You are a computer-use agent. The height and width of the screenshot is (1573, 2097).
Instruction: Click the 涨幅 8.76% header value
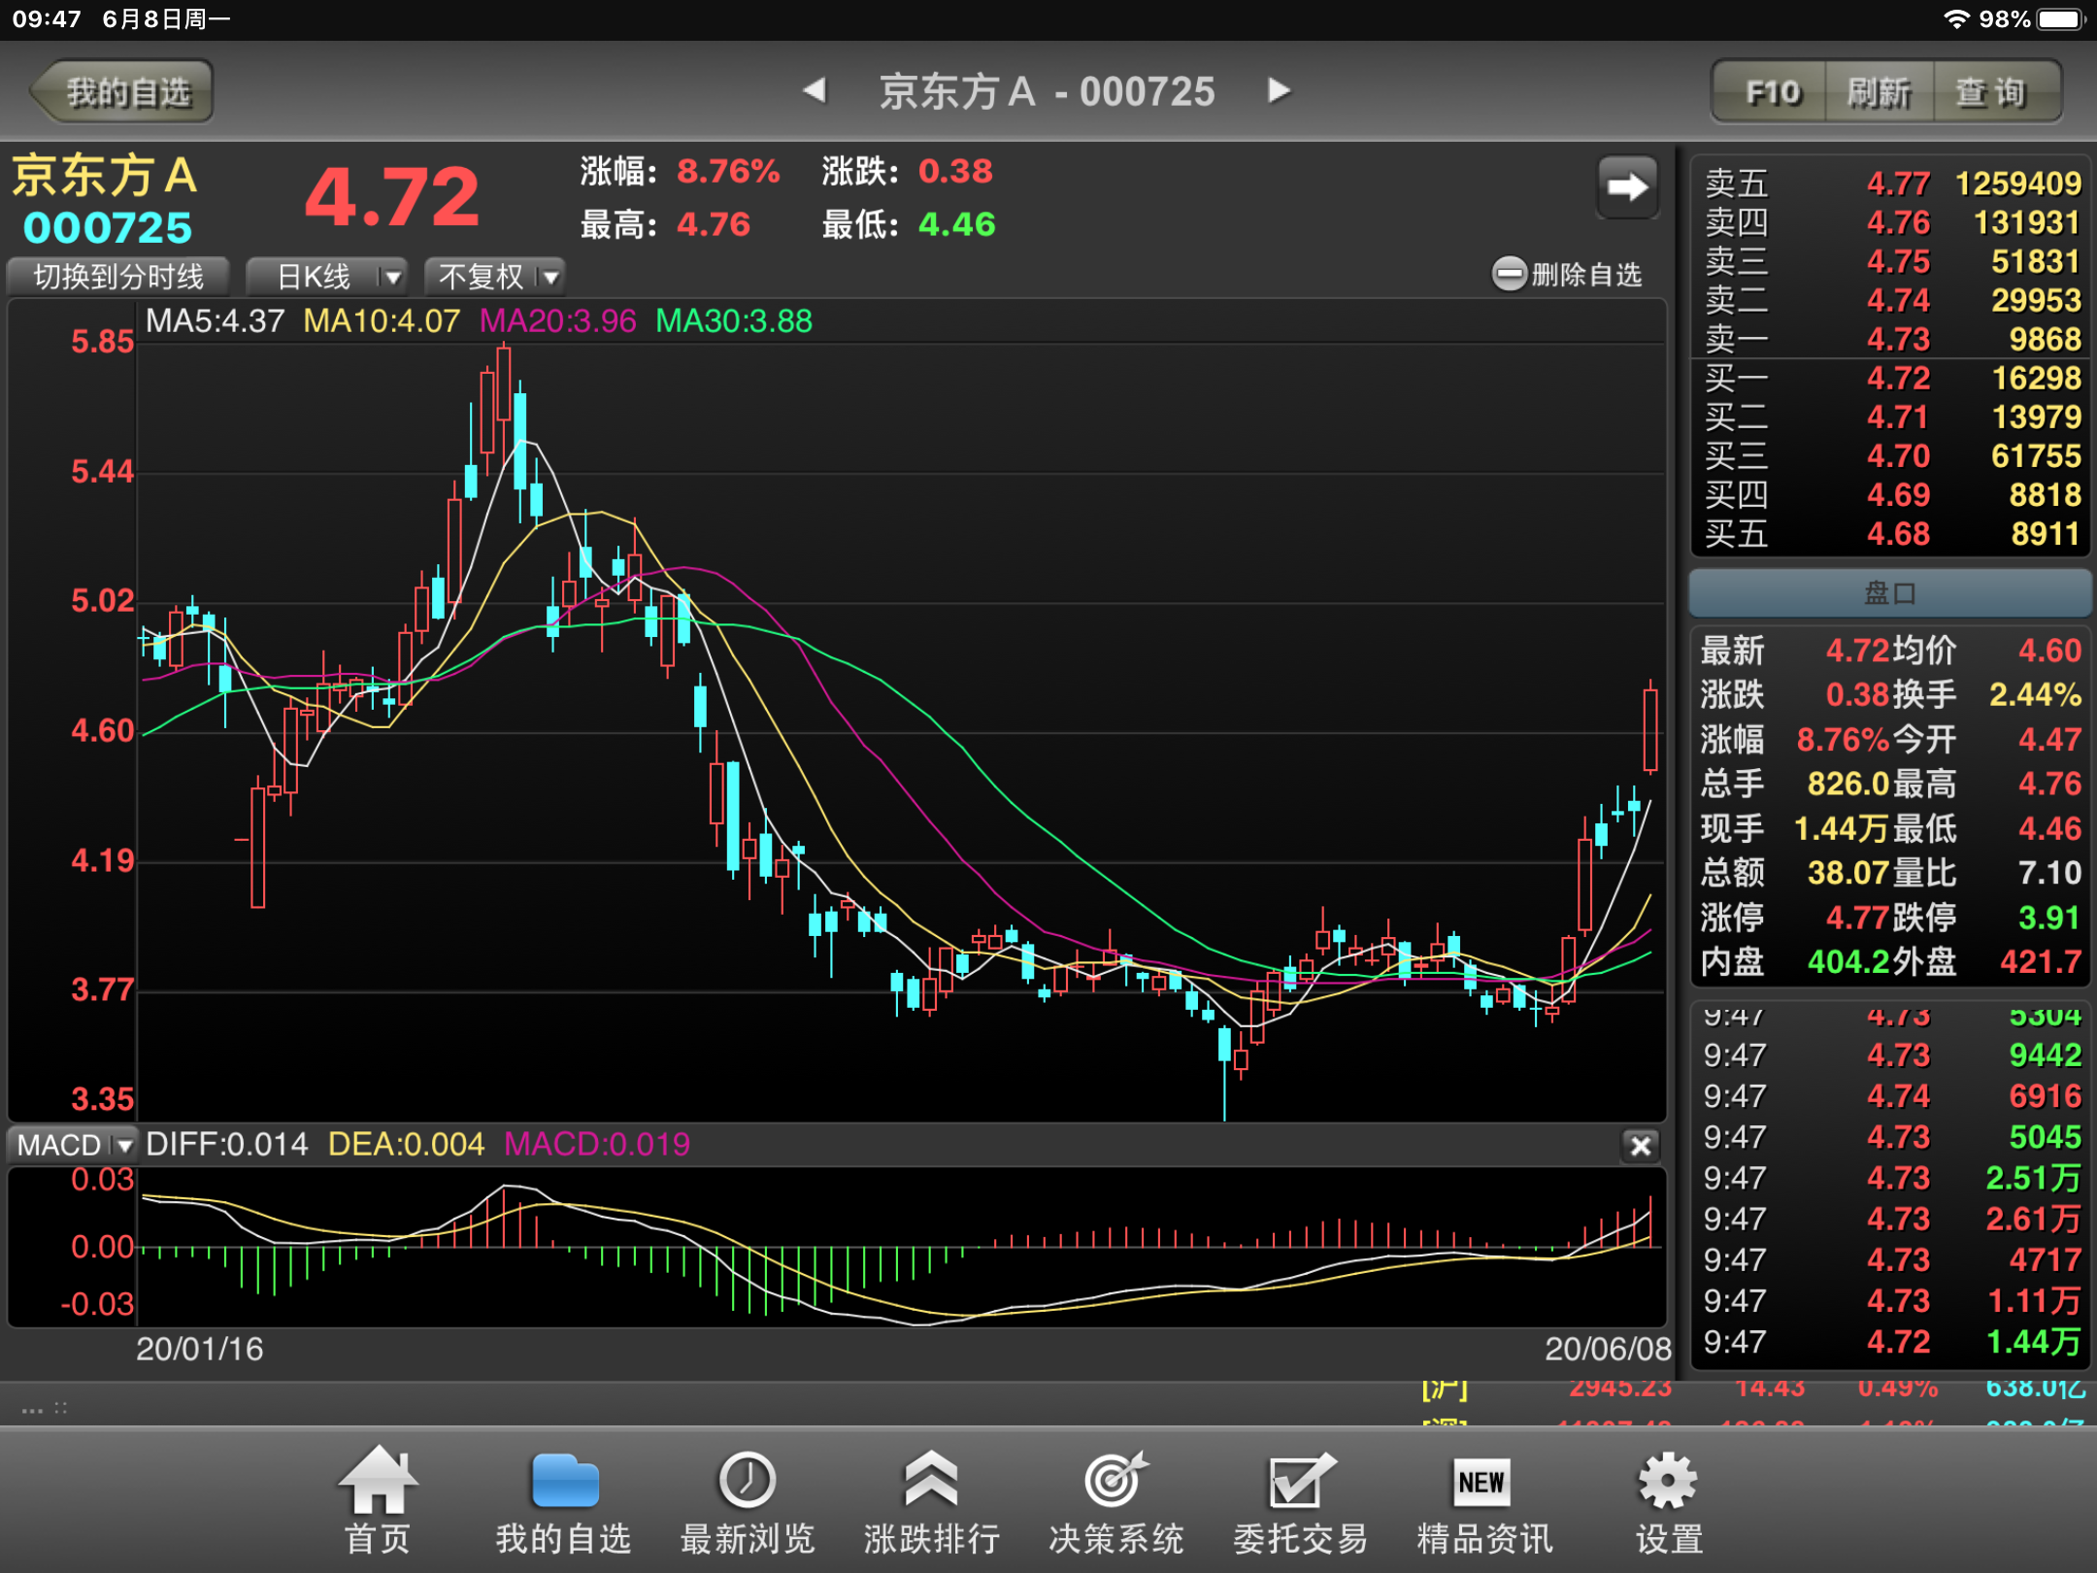(x=728, y=172)
